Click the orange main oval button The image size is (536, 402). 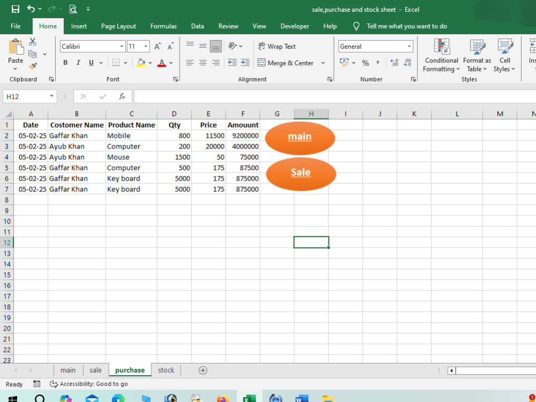tap(300, 138)
